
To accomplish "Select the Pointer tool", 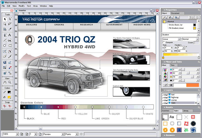I will point(5,19).
